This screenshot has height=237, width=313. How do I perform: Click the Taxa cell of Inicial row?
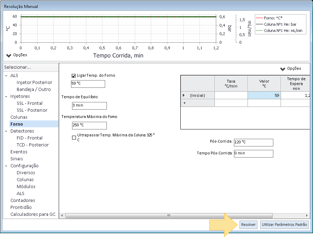pyautogui.click(x=231, y=95)
